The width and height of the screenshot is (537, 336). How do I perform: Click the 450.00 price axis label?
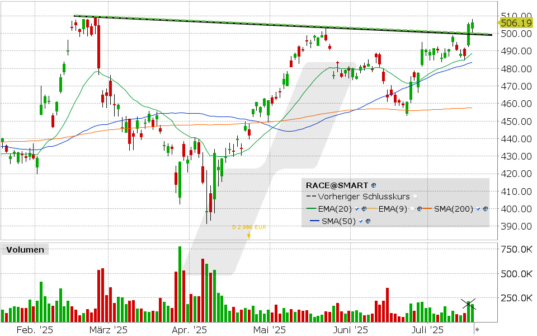tap(516, 122)
